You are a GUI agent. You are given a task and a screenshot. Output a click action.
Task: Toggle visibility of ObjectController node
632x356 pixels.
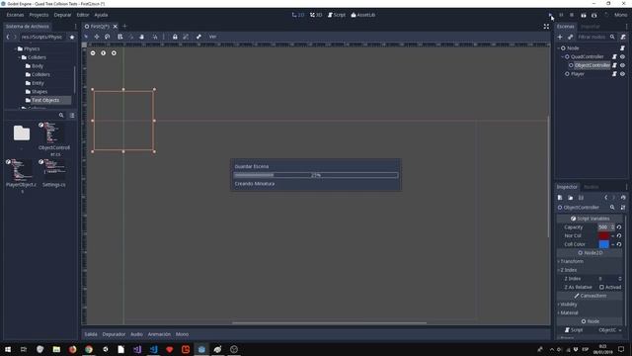point(622,65)
